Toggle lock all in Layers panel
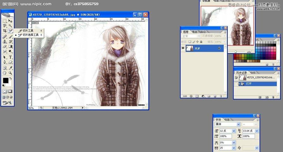 [201, 42]
